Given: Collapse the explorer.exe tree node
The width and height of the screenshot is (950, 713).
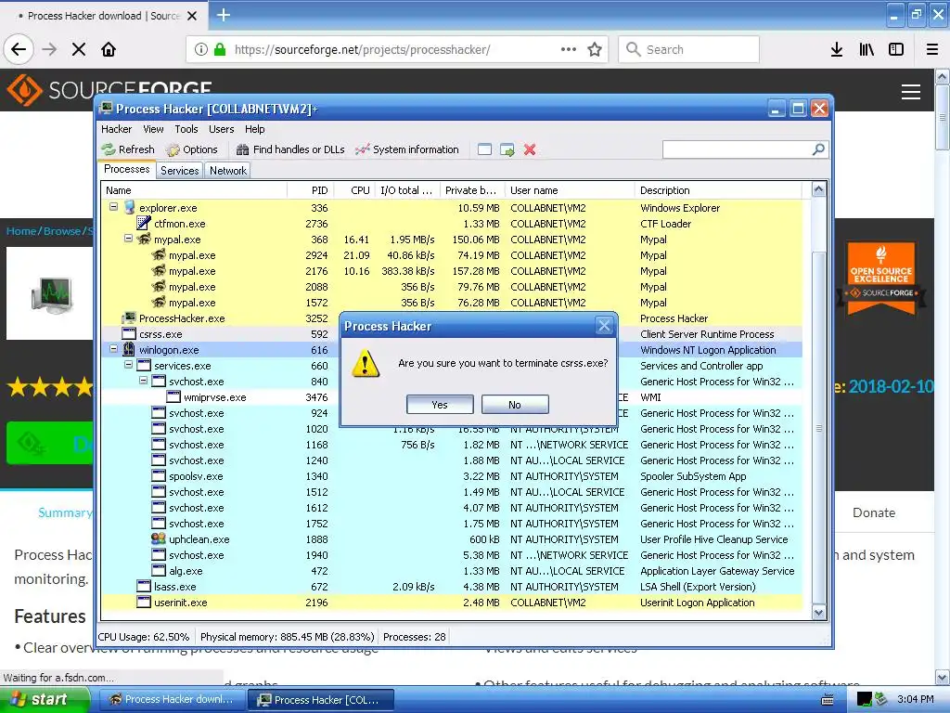Looking at the screenshot, I should [113, 207].
